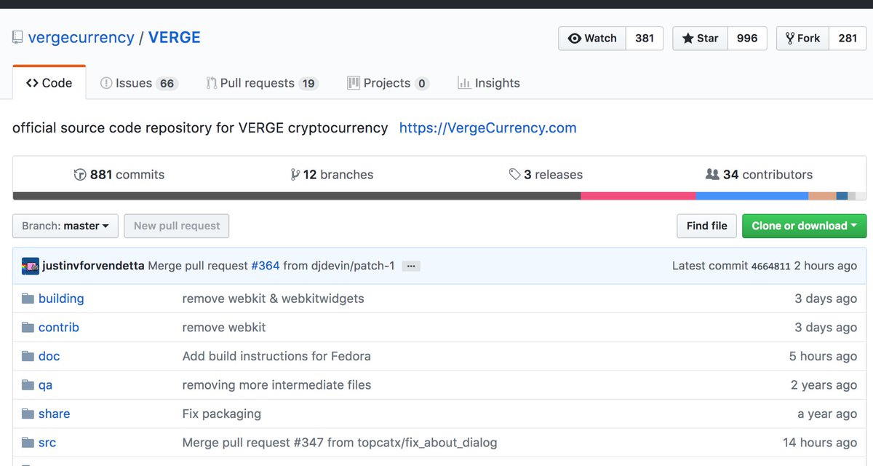Viewport: 873px width, 466px height.
Task: Open the justinvforvendetta author link
Action: (x=94, y=266)
